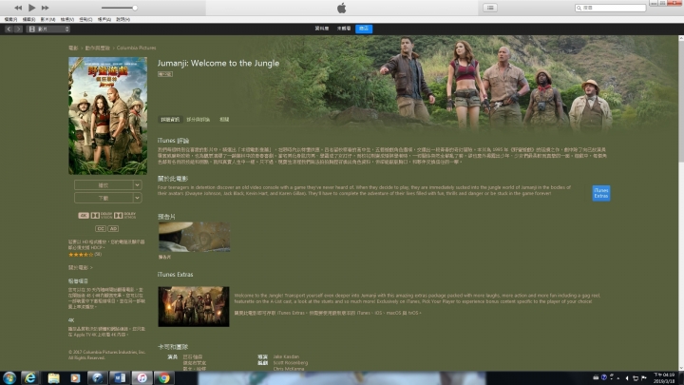Click the Dolby Vision badge
The height and width of the screenshot is (385, 684).
coord(102,215)
